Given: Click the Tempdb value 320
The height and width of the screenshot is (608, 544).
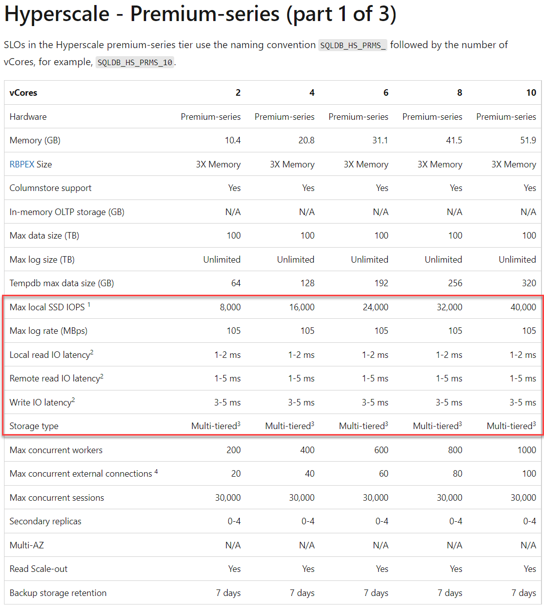Looking at the screenshot, I should [529, 283].
